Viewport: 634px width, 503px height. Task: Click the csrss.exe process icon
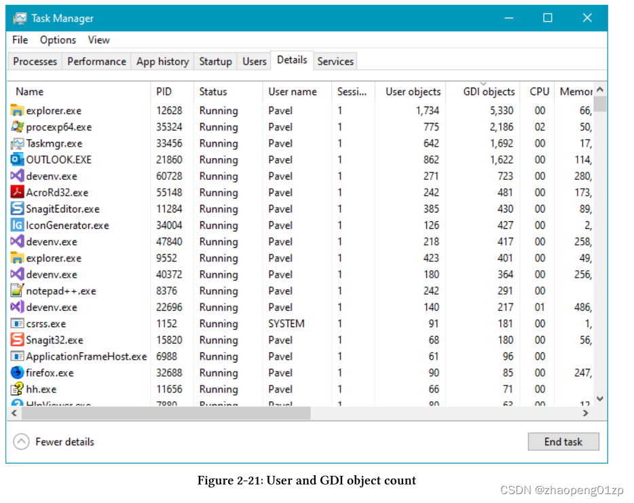[x=17, y=324]
